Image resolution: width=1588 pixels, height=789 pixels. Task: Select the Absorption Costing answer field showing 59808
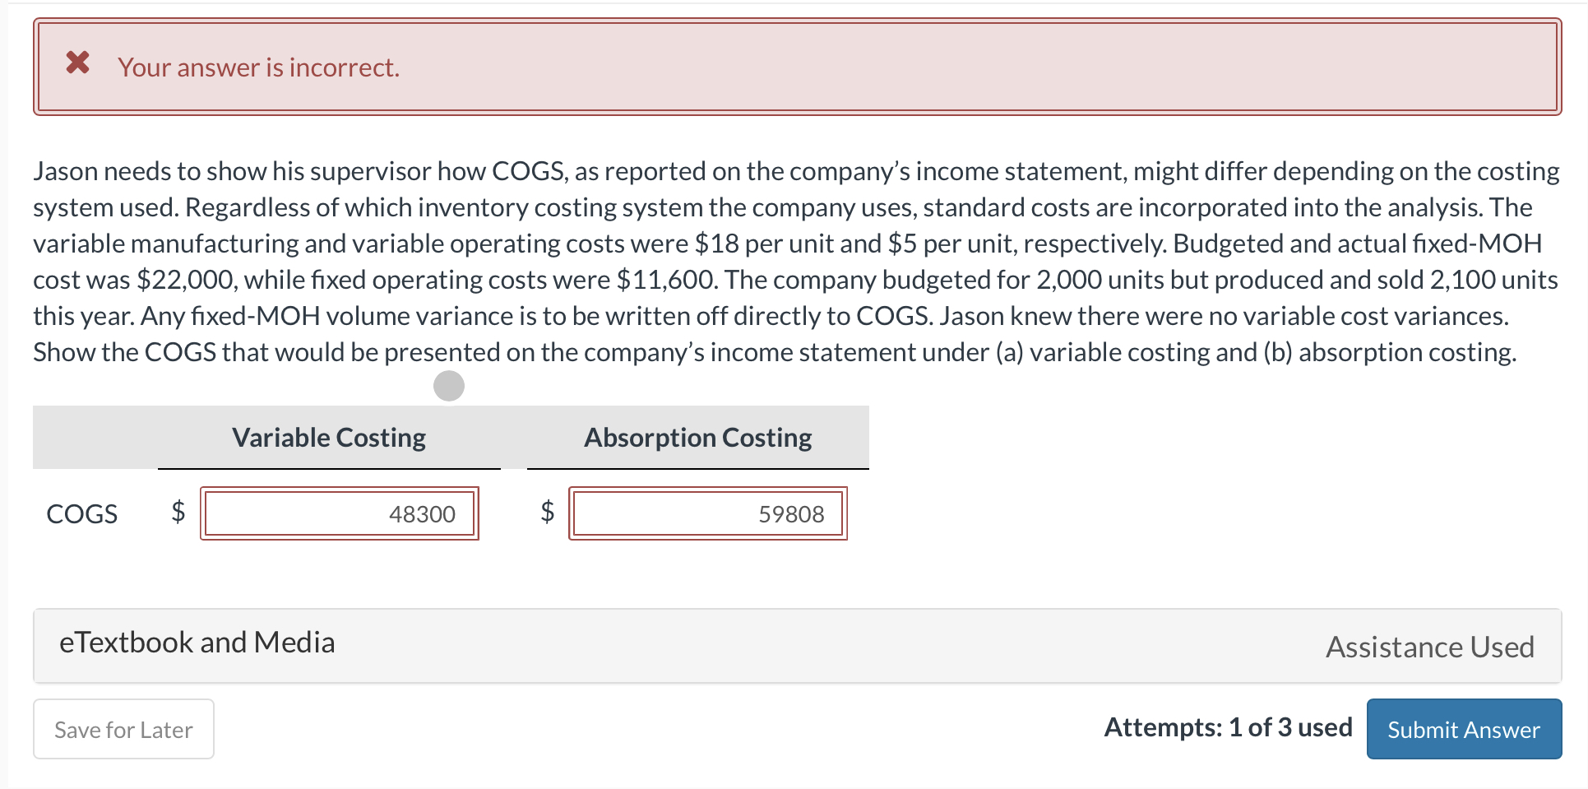pyautogui.click(x=708, y=513)
